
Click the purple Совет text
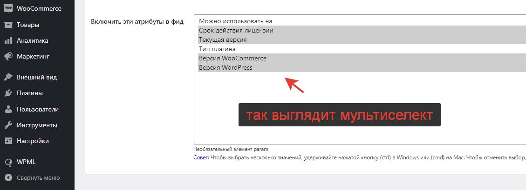coord(201,157)
